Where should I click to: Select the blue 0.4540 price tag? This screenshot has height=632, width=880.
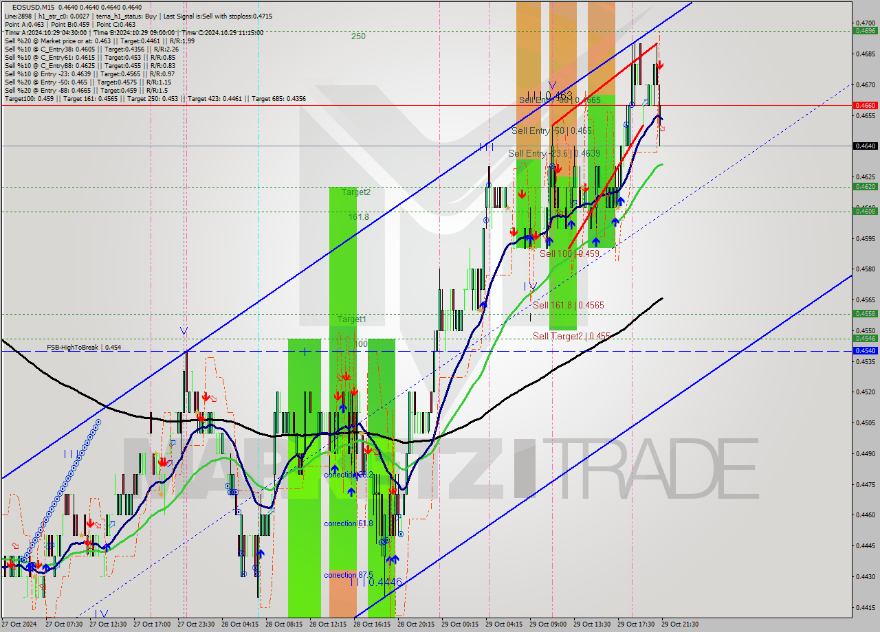(x=865, y=350)
